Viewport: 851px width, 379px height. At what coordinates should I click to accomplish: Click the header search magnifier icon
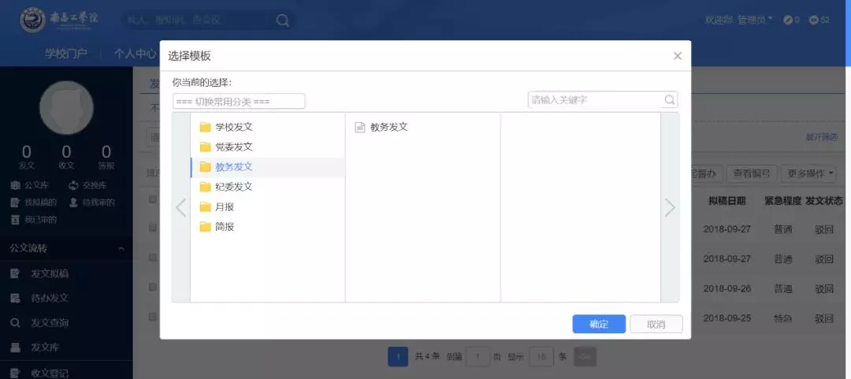[x=283, y=20]
